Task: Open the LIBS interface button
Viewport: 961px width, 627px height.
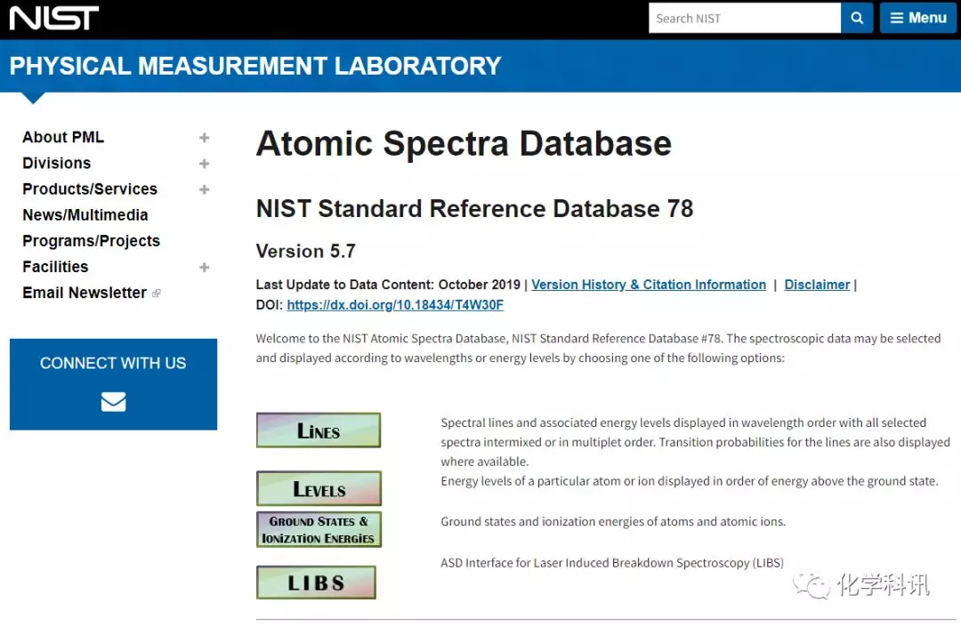Action: tap(316, 583)
